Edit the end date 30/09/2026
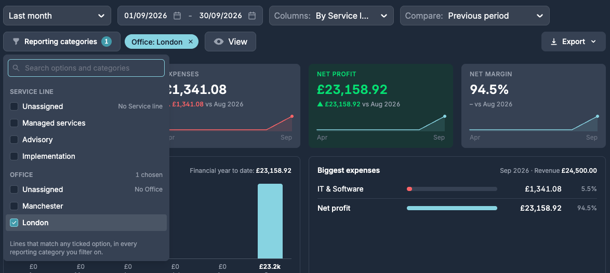The image size is (610, 273). pos(221,16)
